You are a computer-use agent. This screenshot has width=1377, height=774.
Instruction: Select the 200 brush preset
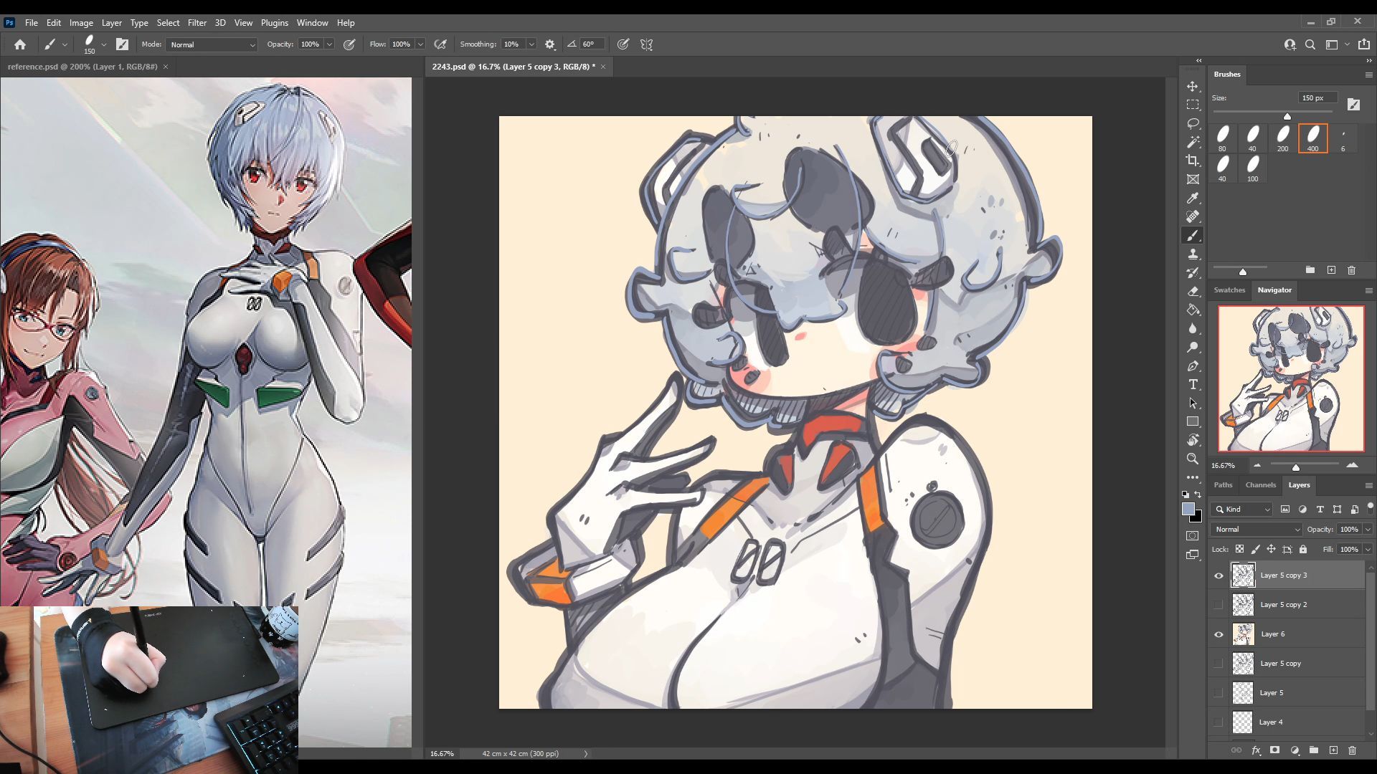pos(1282,138)
